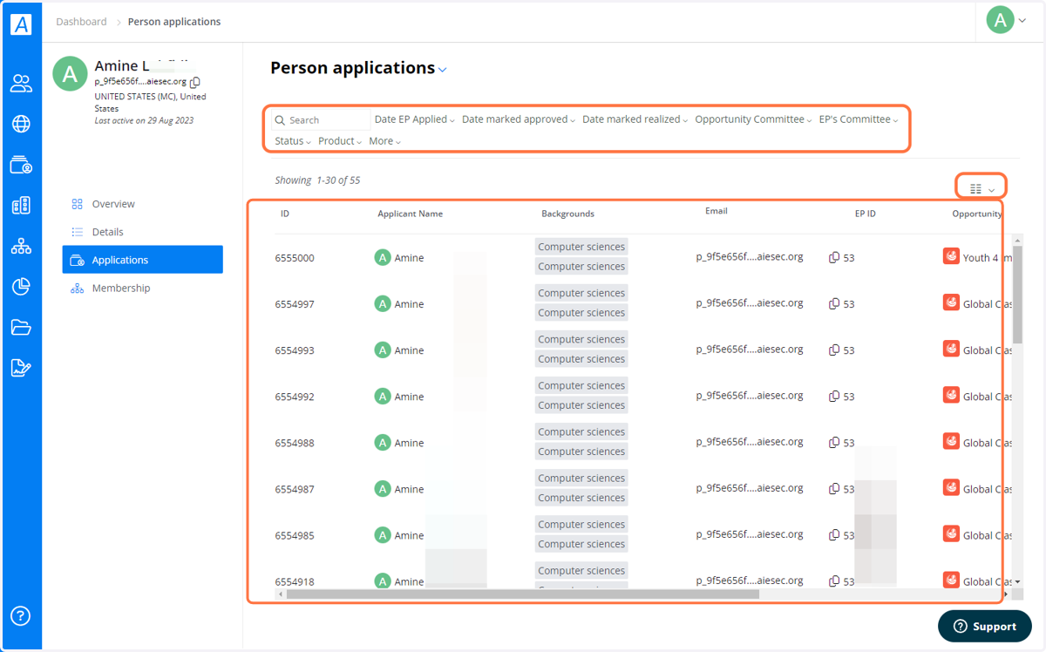Open the org hierarchy icon in sidebar

pos(21,246)
